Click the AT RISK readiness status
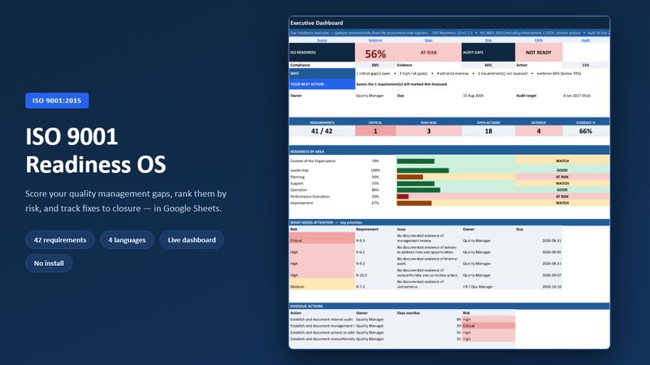 coord(429,53)
